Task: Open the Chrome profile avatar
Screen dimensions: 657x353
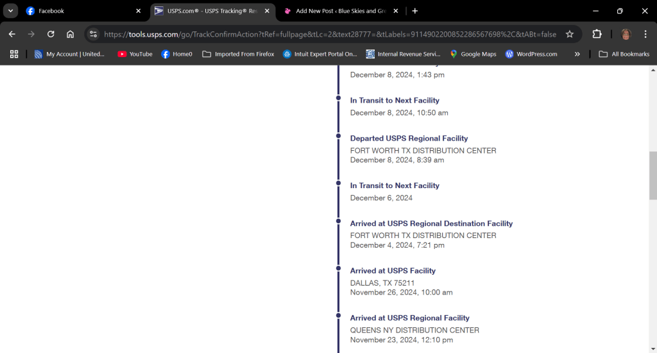Action: point(626,34)
